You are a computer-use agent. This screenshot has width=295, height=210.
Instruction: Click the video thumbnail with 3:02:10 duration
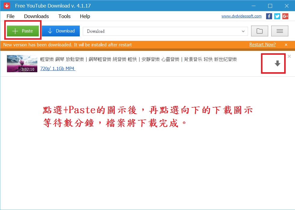(x=22, y=63)
